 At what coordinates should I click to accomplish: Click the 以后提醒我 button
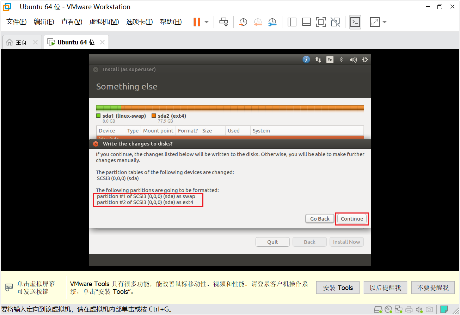pyautogui.click(x=385, y=288)
